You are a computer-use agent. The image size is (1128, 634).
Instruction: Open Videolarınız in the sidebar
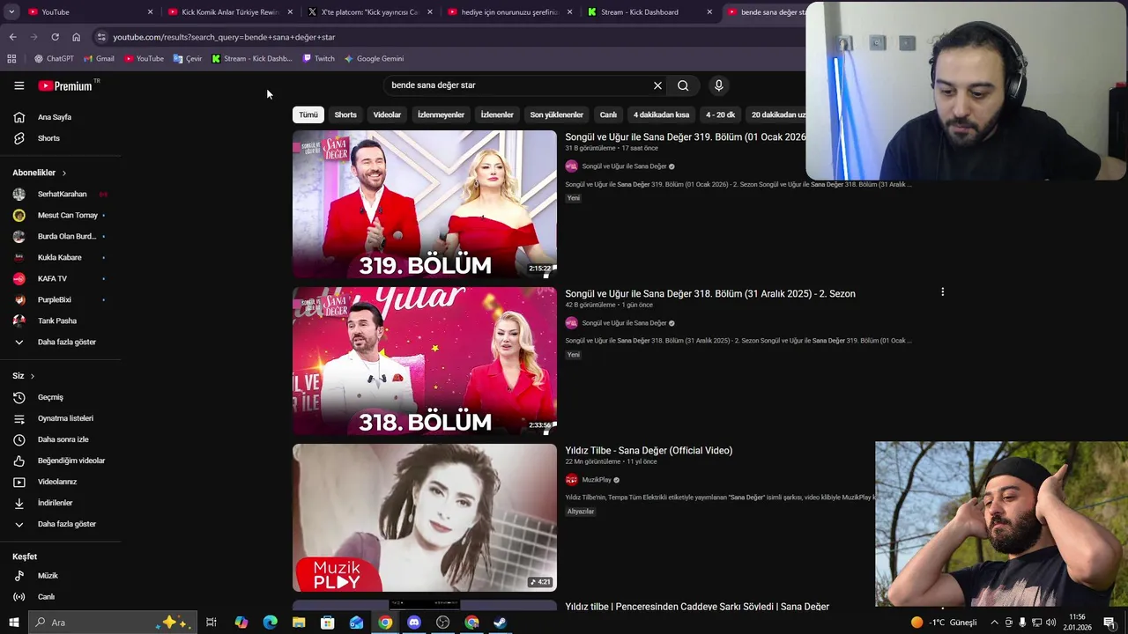[57, 482]
